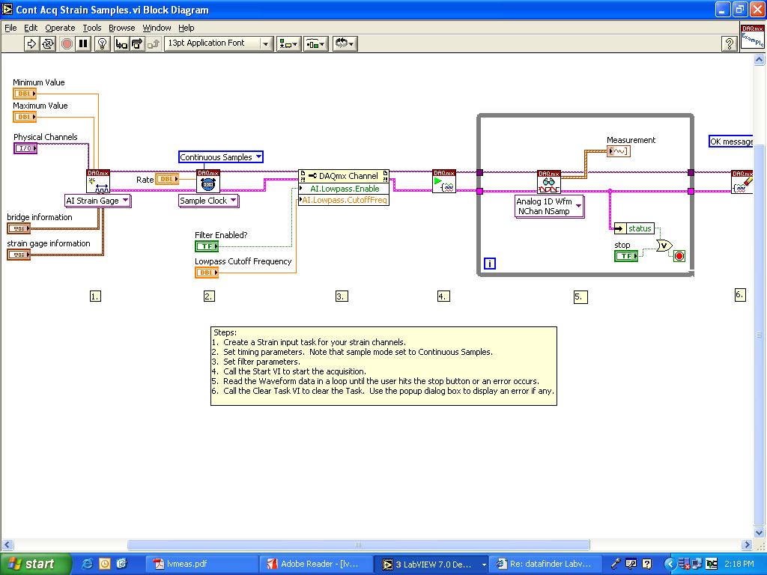
Task: Select the Lowpass Cutoff Frequency DBL terminal
Action: click(x=207, y=273)
